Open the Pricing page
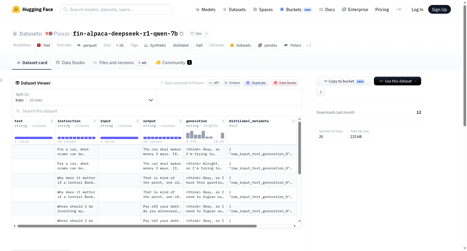The height and width of the screenshot is (251, 467). click(382, 9)
